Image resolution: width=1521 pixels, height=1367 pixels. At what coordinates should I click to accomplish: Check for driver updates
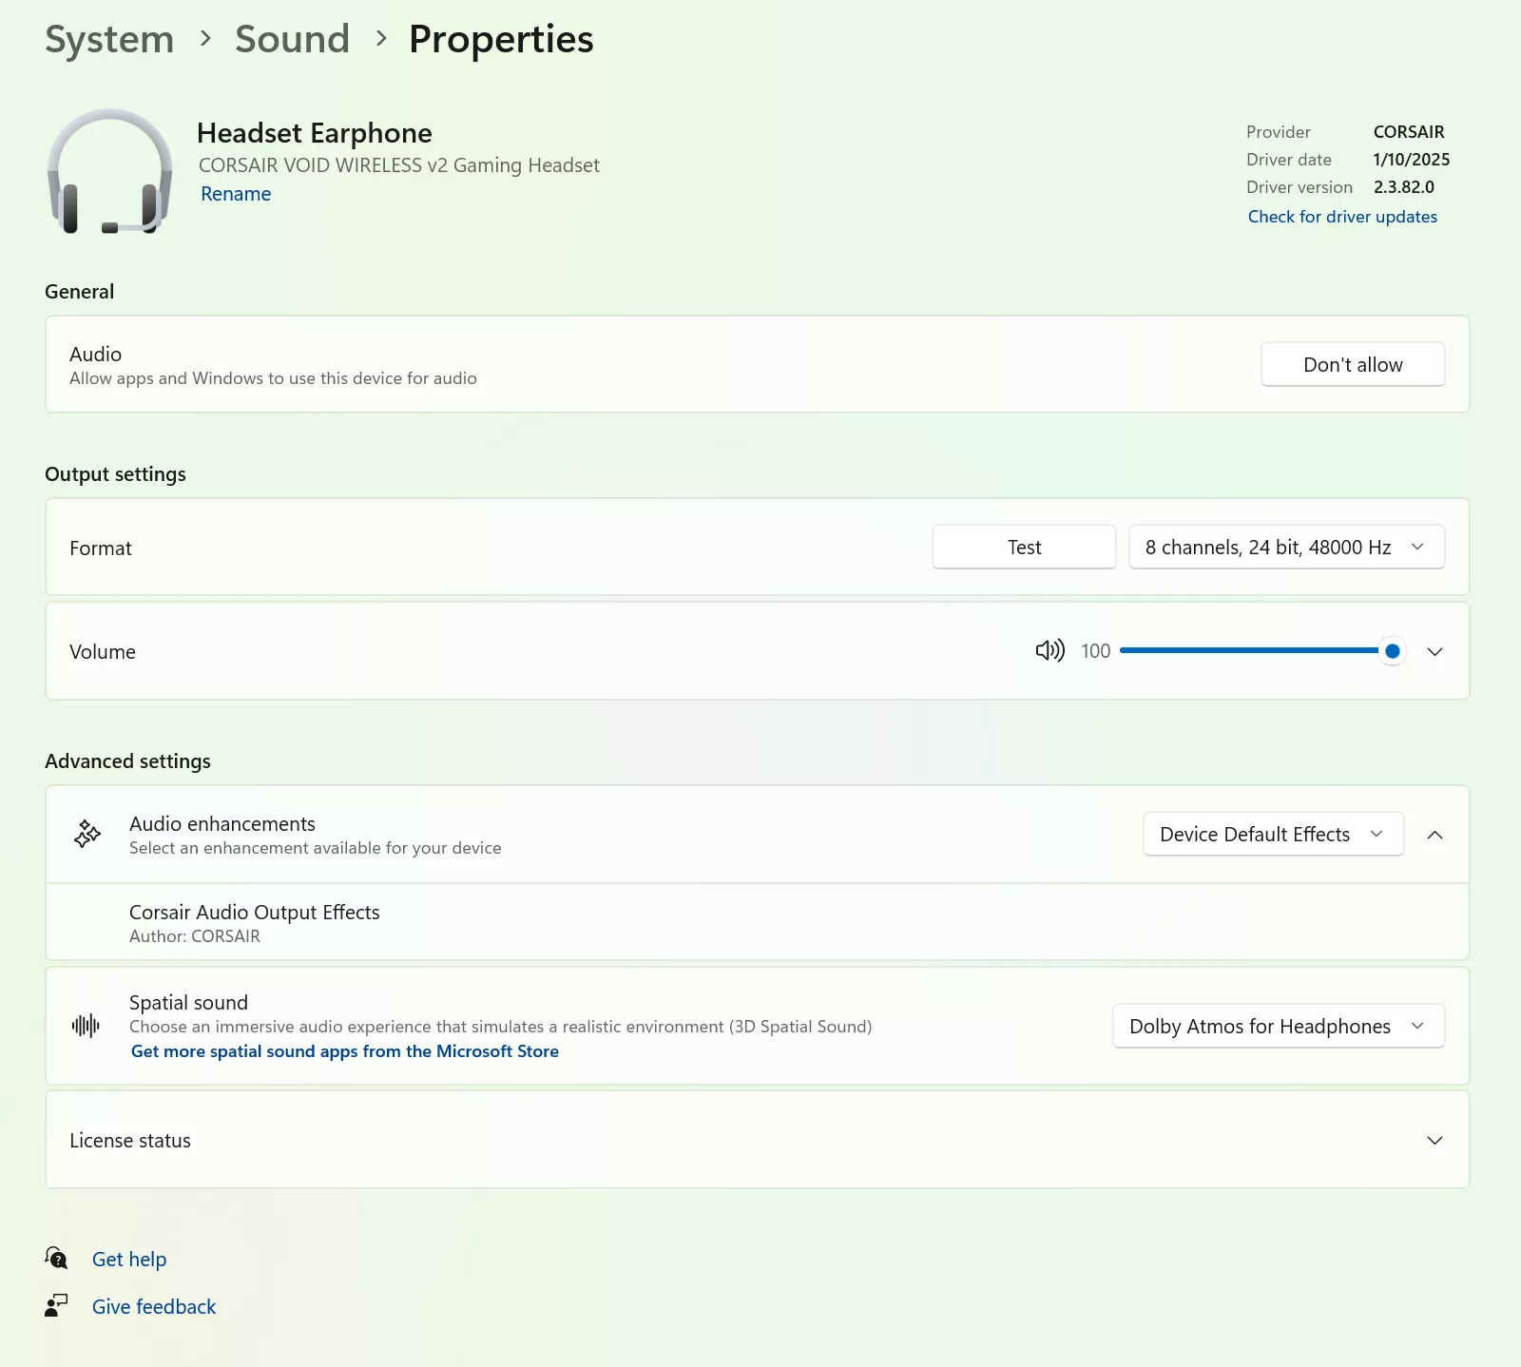coord(1342,217)
